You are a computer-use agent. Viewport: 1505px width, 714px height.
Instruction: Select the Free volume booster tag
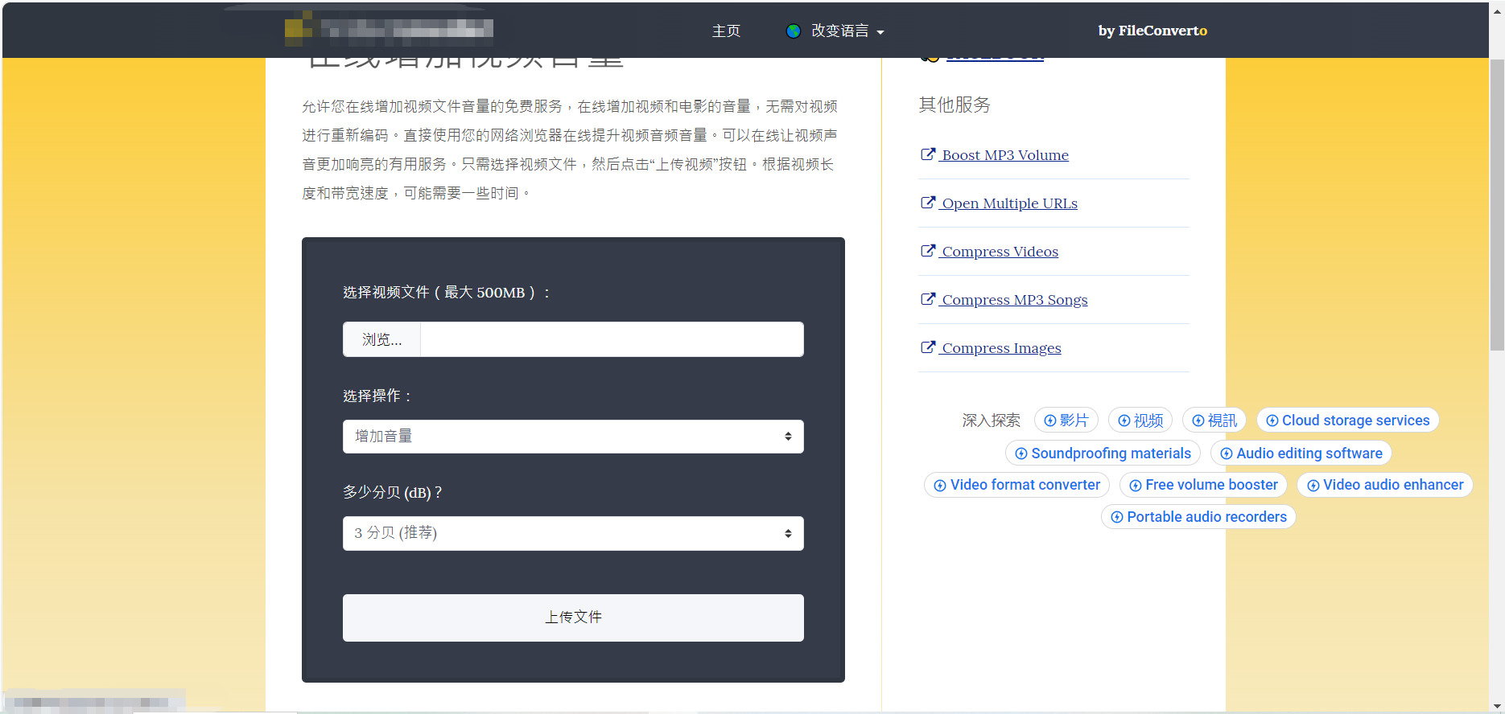1204,485
